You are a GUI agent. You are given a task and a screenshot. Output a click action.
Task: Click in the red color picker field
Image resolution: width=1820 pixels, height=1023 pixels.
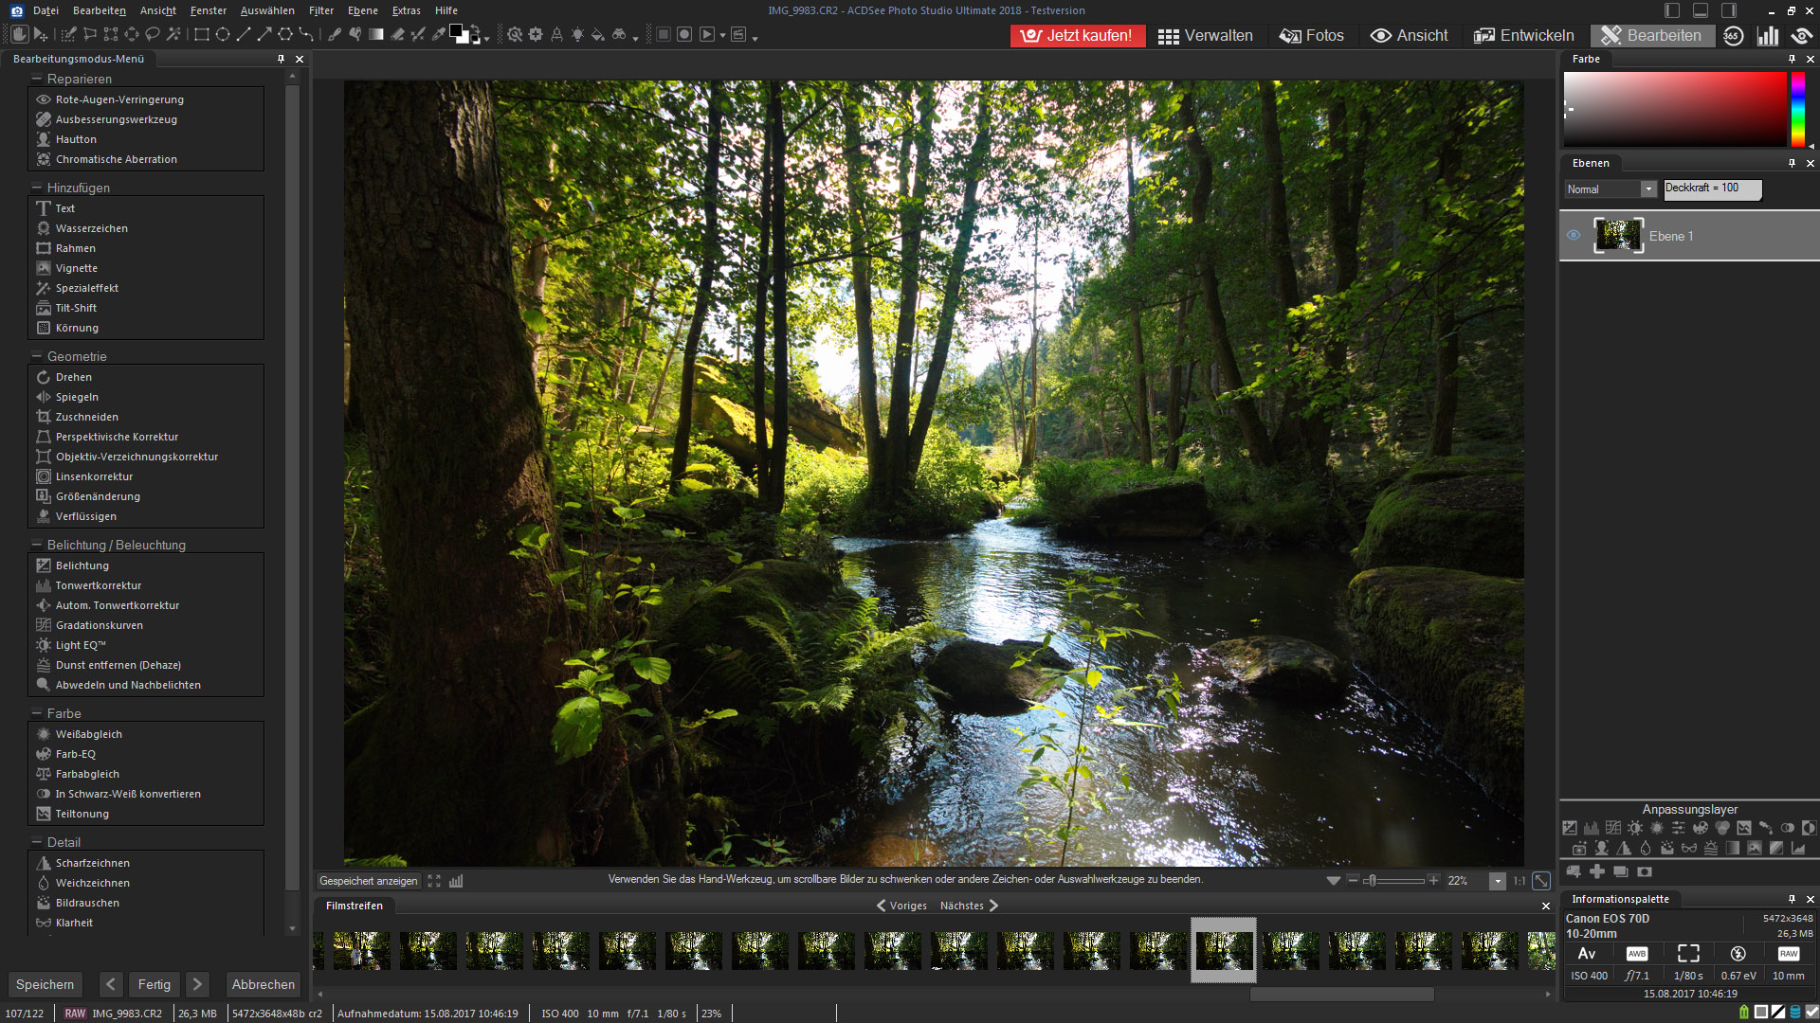point(1674,109)
